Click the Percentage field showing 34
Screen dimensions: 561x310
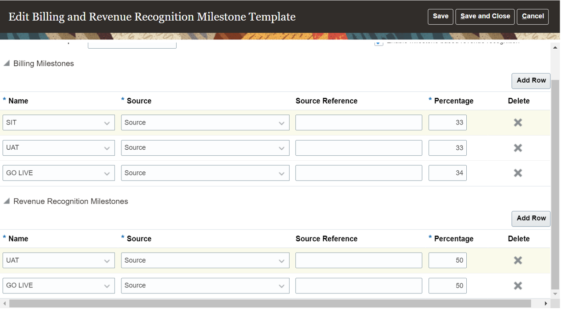(x=447, y=173)
